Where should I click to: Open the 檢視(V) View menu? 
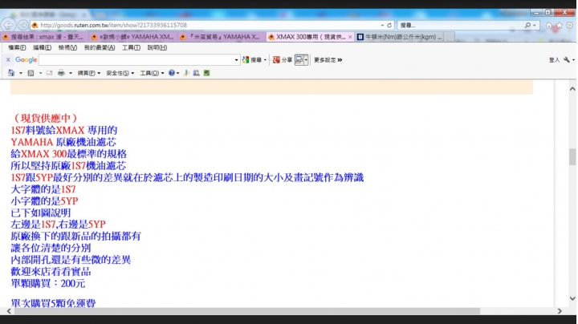pos(67,47)
